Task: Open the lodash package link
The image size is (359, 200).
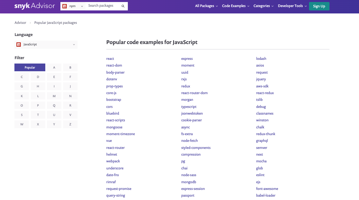Action: (261, 58)
